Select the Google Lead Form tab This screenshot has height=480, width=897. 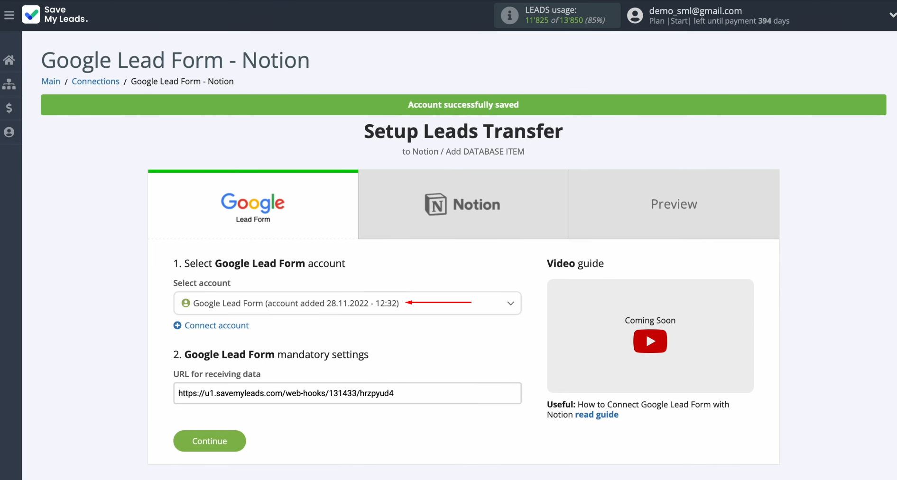point(253,205)
